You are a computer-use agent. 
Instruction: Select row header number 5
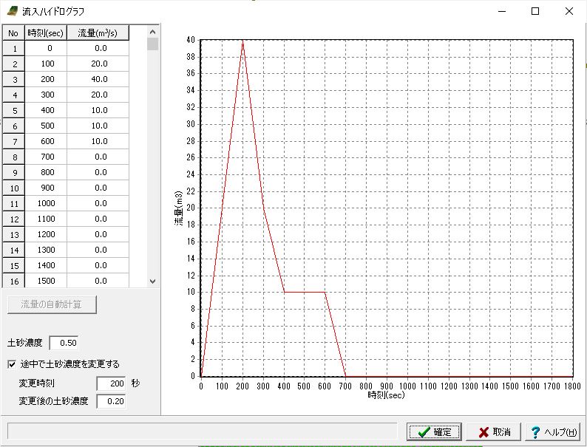(x=14, y=111)
